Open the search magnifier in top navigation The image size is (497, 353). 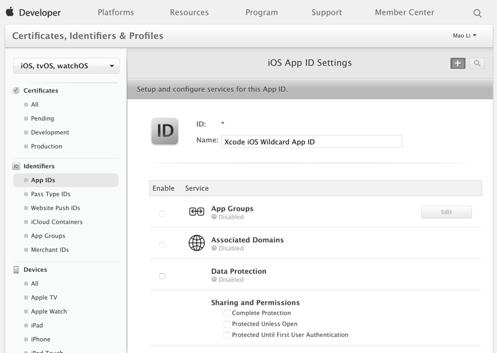coord(477,13)
